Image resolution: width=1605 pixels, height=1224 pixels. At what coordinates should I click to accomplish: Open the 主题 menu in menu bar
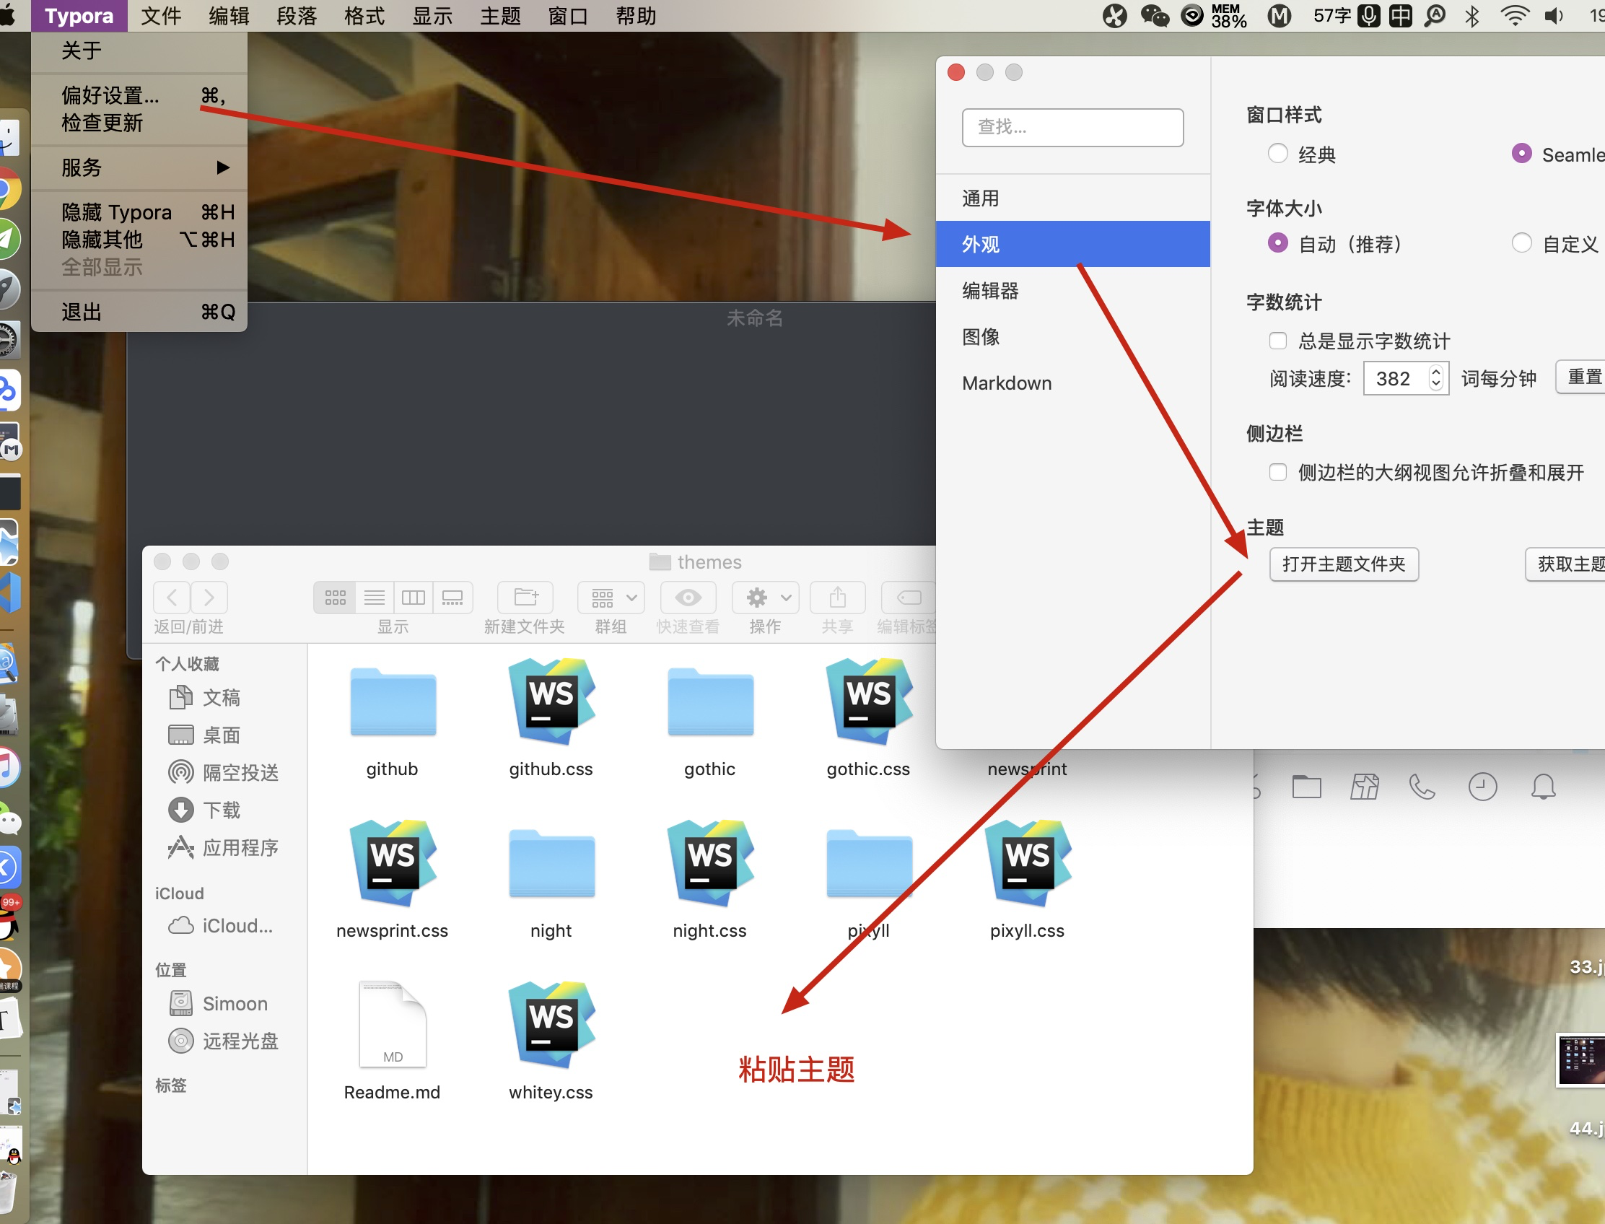click(x=500, y=15)
